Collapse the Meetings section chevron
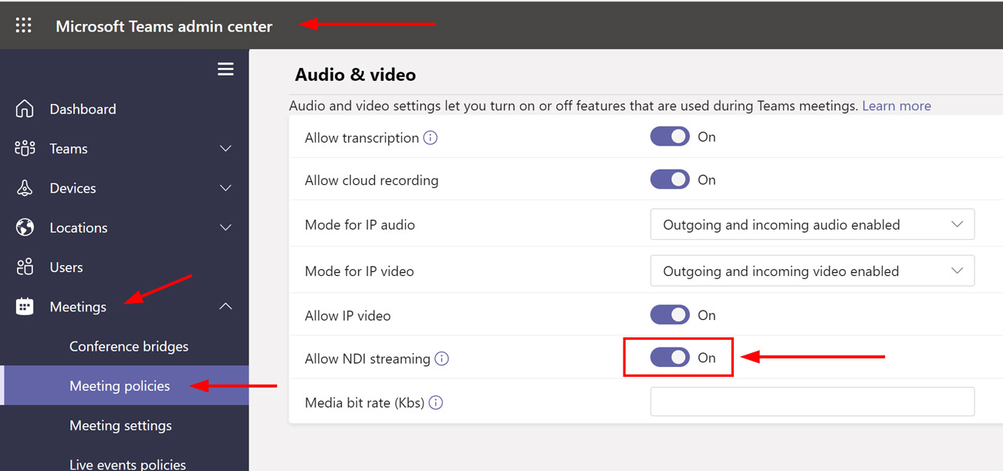 226,307
